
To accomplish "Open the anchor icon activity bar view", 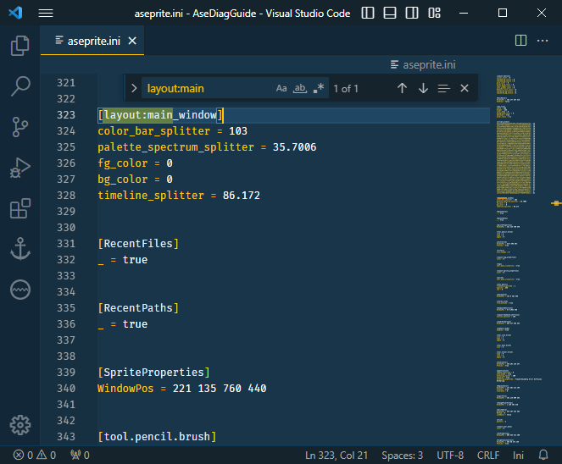I will point(20,249).
